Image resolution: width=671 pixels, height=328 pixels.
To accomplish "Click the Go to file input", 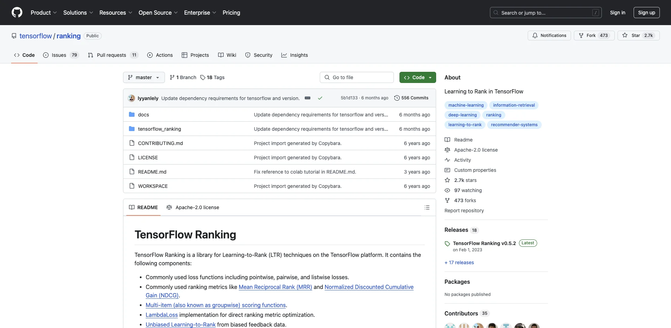I will pyautogui.click(x=357, y=77).
